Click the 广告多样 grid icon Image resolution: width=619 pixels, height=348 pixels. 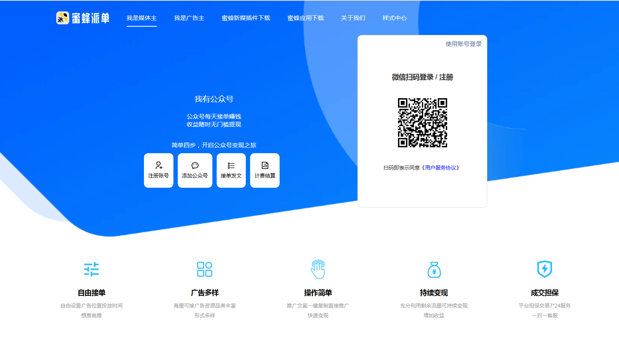coord(204,269)
